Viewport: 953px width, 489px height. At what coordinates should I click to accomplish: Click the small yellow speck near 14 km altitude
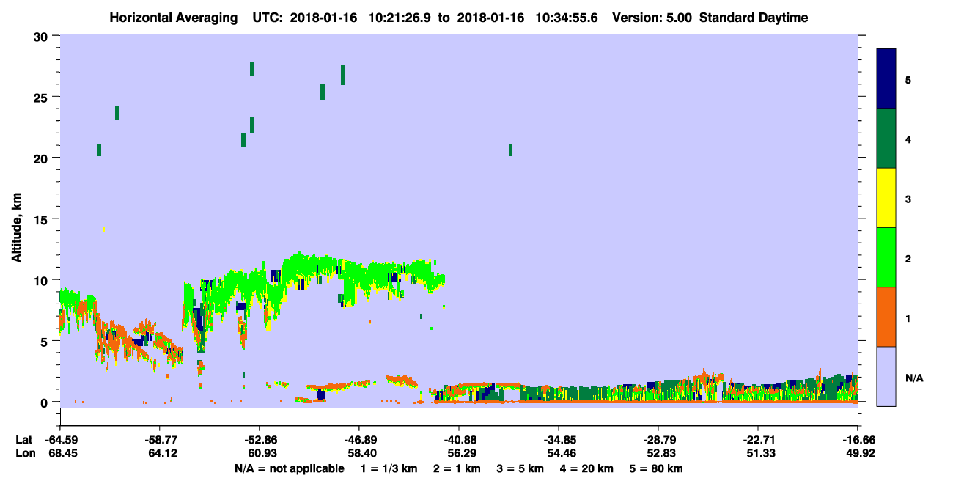(x=105, y=230)
